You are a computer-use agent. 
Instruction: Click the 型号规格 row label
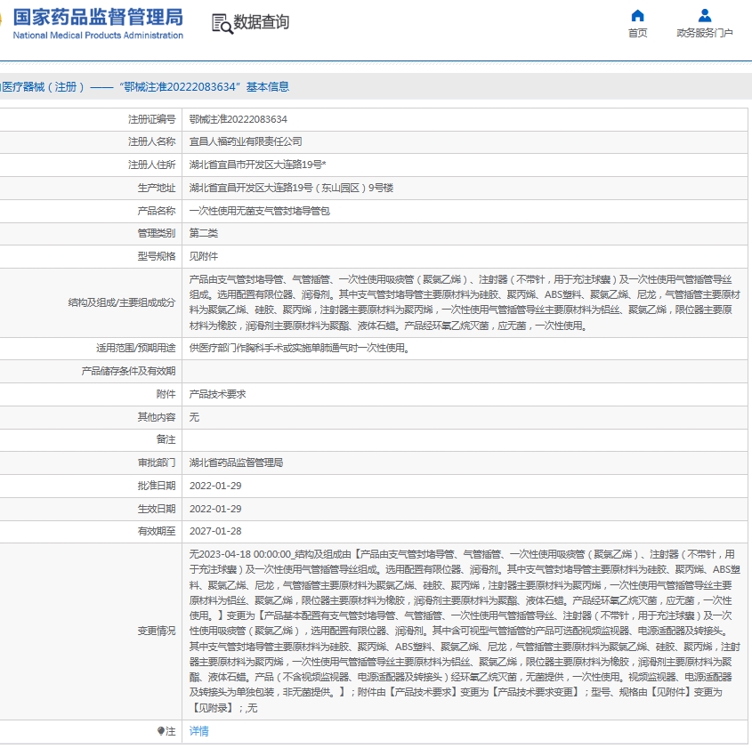point(157,256)
